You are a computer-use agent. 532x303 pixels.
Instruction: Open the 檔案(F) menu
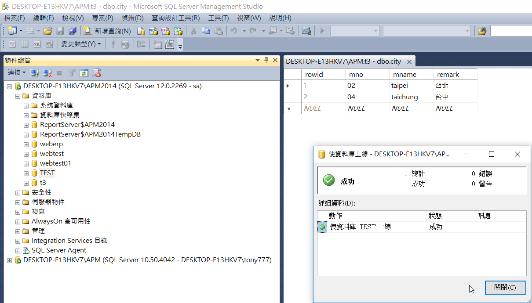pos(15,18)
